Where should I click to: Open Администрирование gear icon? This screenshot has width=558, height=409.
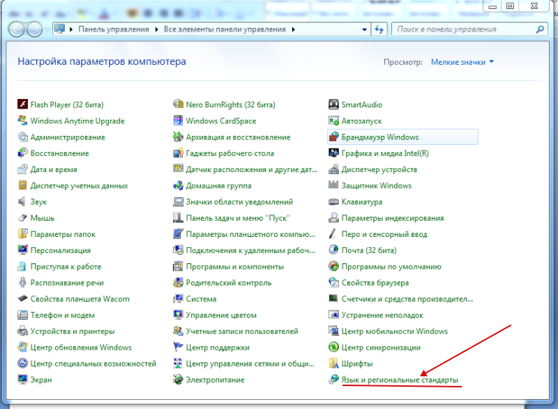[x=22, y=137]
